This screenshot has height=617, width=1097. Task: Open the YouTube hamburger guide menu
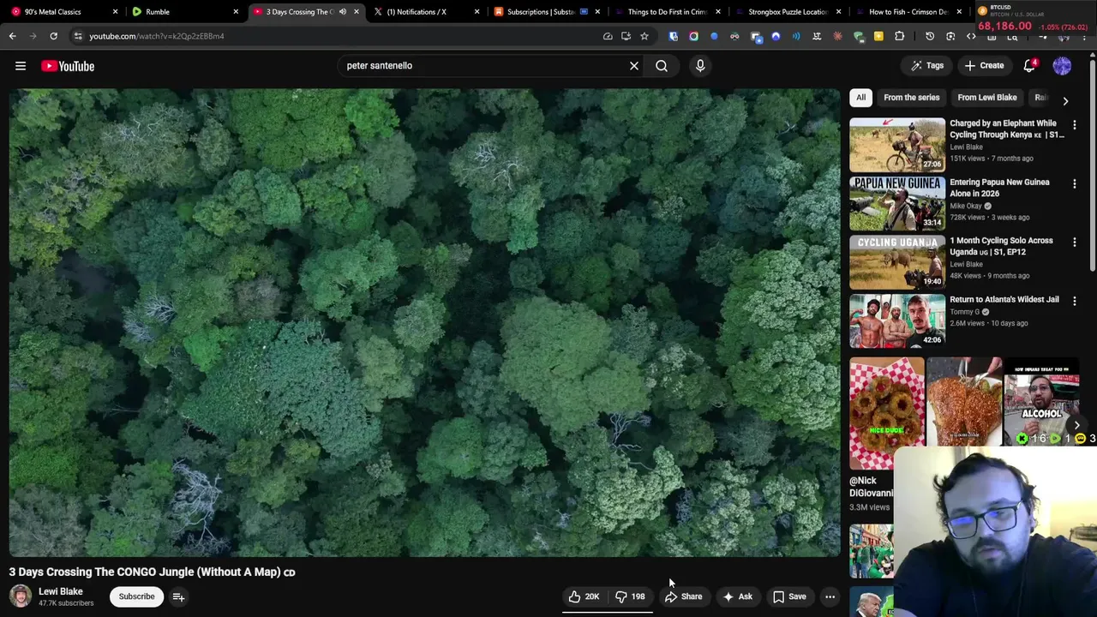coord(21,66)
